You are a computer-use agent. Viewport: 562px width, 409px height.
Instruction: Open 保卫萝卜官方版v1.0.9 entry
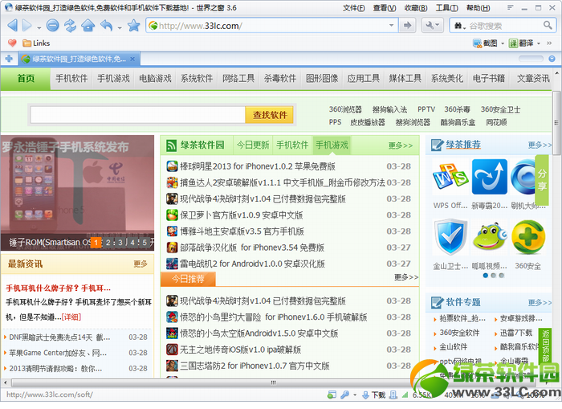[241, 215]
